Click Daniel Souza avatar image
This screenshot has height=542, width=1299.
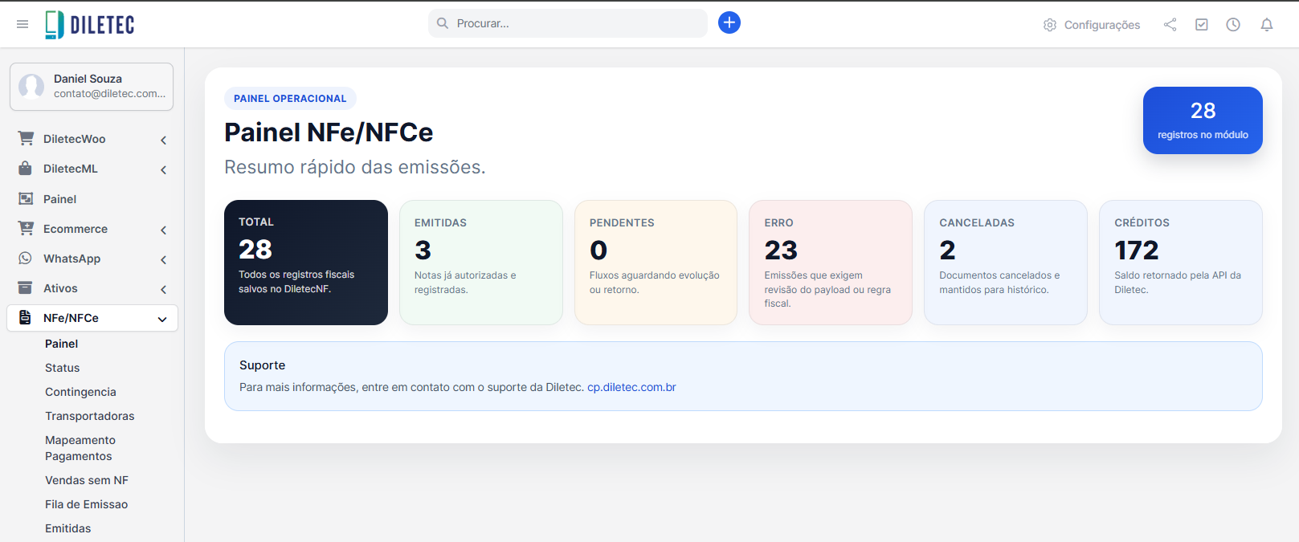(x=31, y=86)
